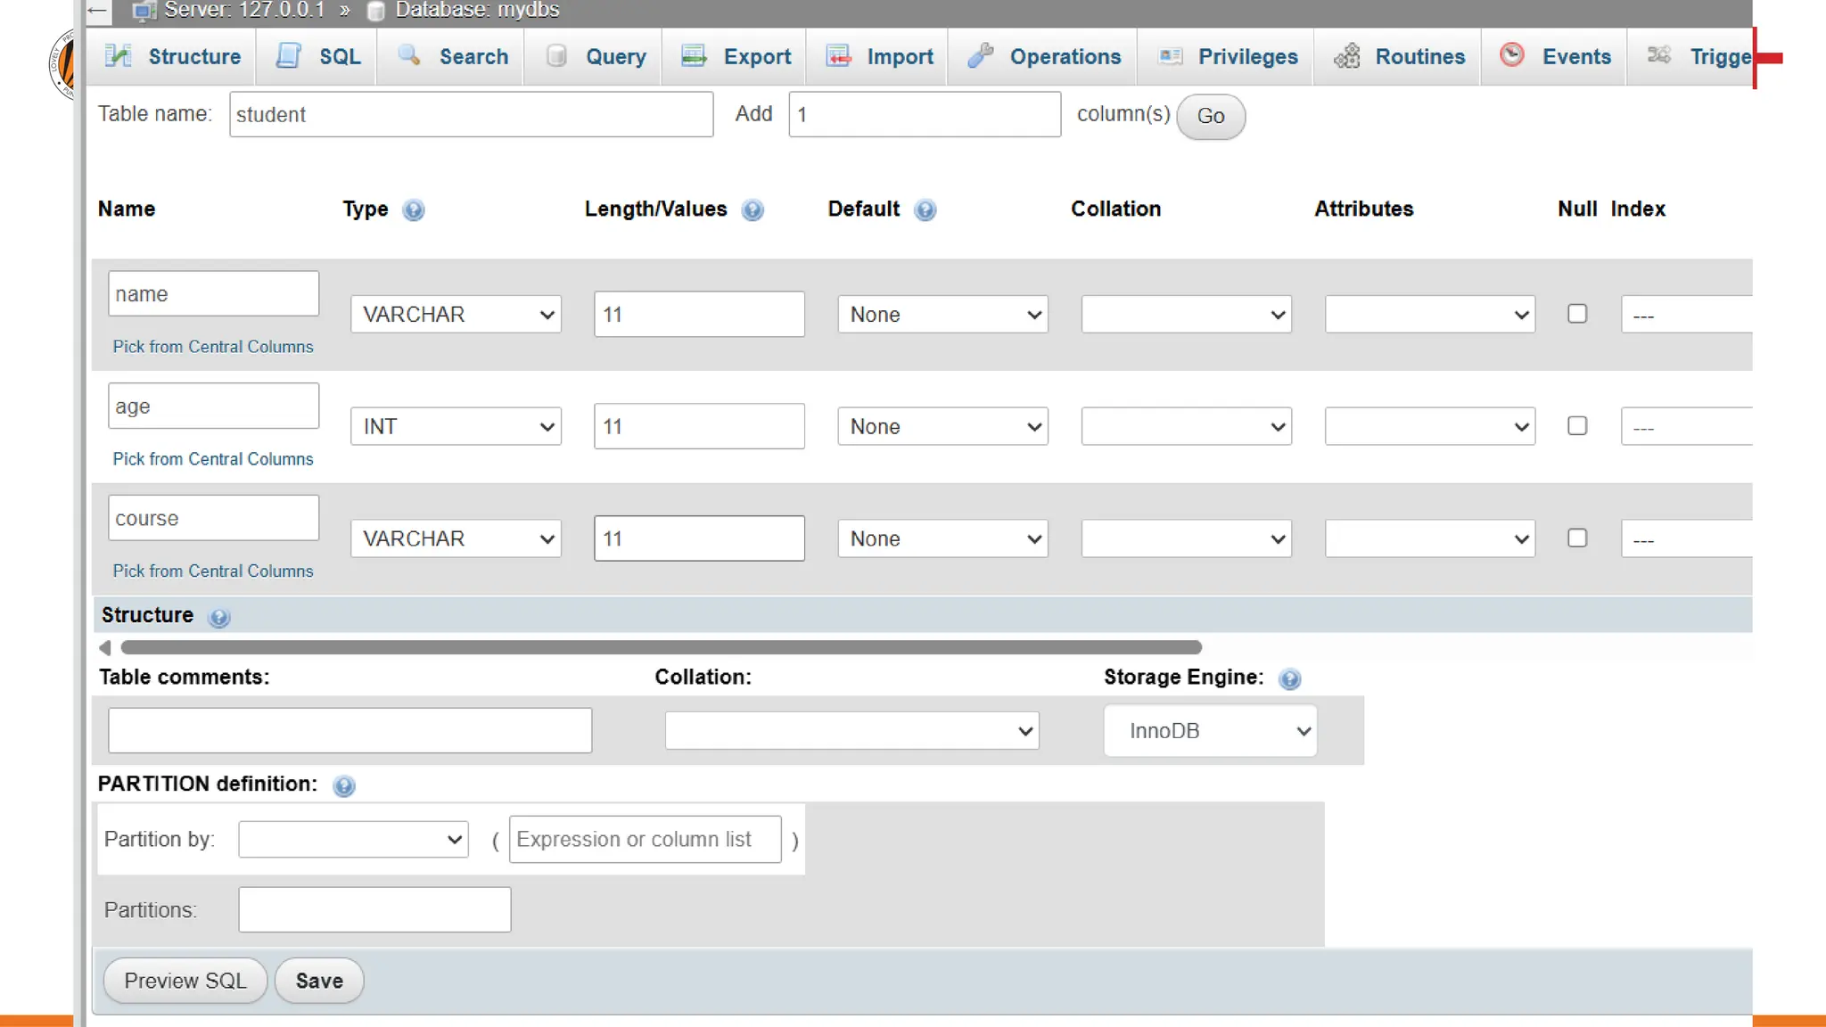Open help icon next to Length/Values header

753,210
